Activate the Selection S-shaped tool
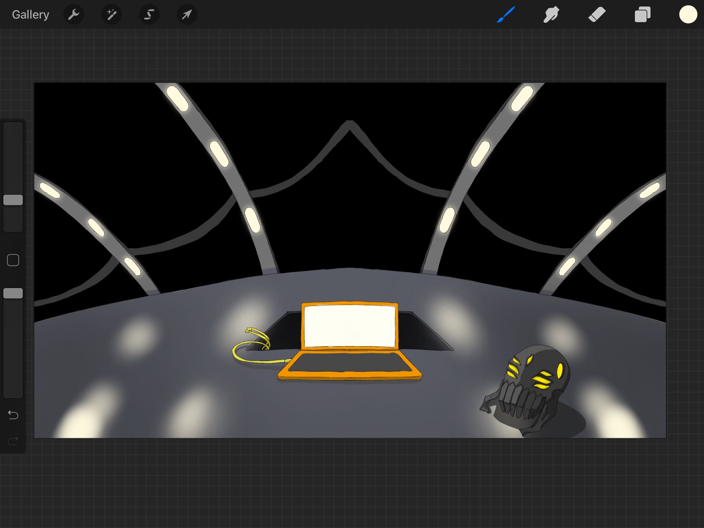Screen dimensions: 704x528 pyautogui.click(x=149, y=15)
